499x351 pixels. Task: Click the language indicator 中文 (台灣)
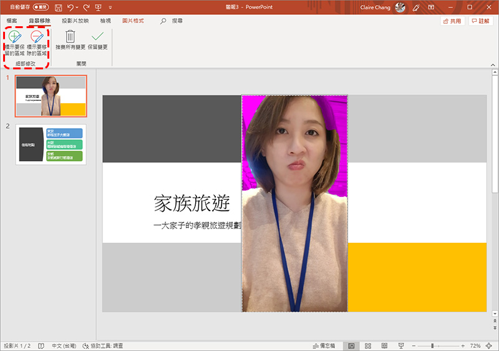[64, 346]
